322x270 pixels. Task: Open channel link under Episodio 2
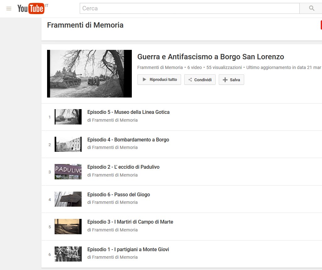115,175
